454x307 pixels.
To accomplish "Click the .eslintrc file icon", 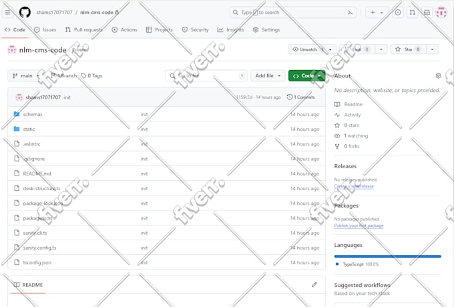I will [x=17, y=143].
